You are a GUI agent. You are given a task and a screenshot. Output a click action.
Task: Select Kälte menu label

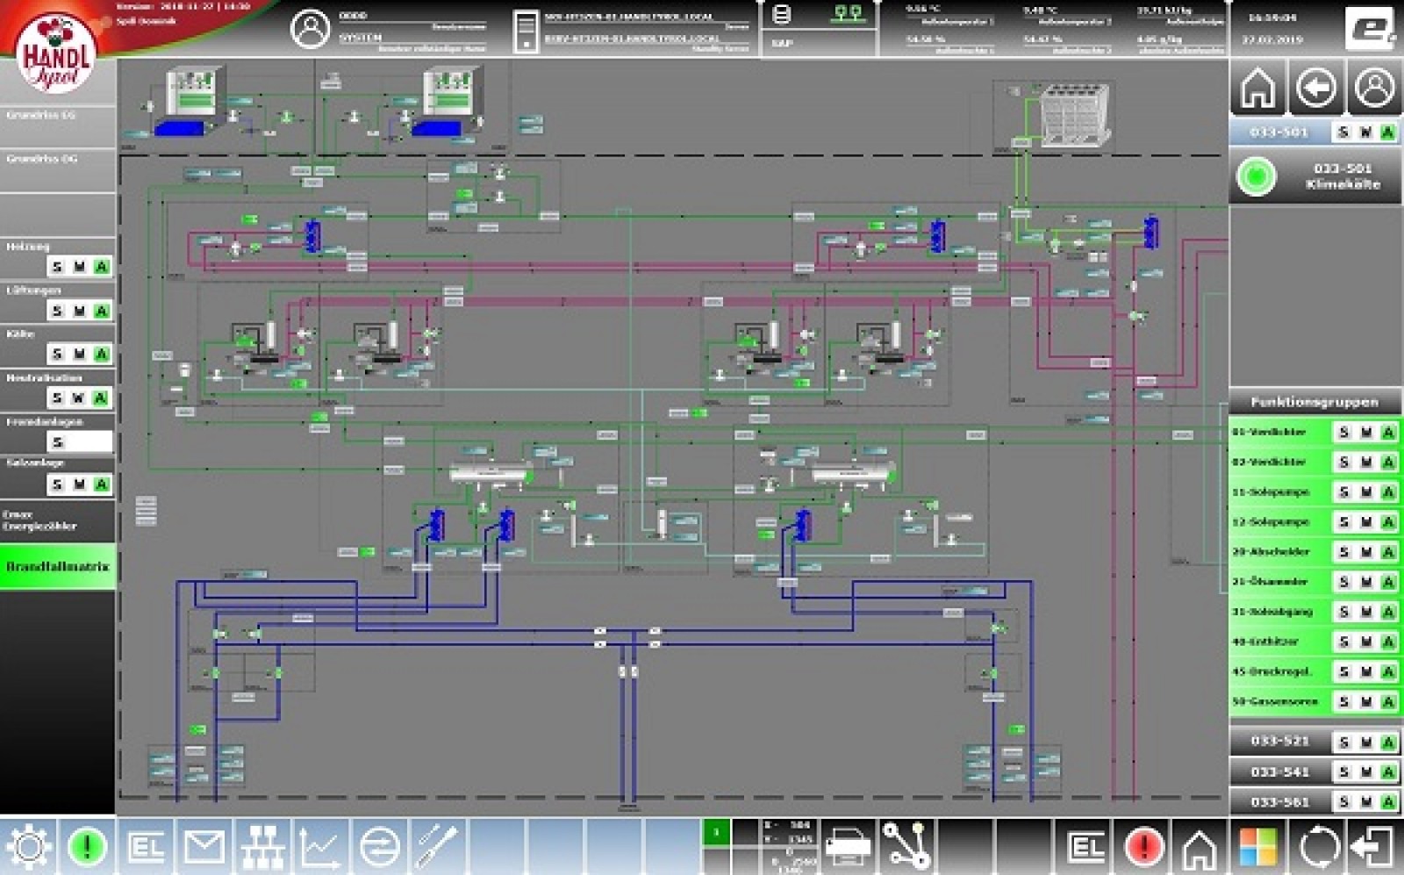click(20, 334)
